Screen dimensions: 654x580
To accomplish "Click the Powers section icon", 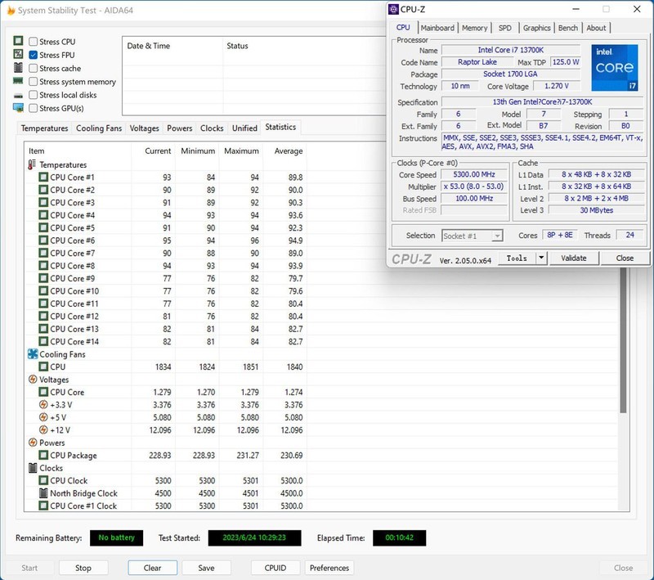I will [x=33, y=443].
